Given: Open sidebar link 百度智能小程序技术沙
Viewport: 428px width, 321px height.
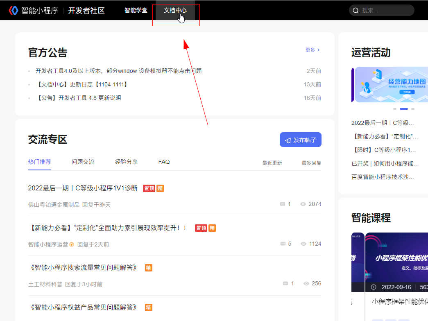Looking at the screenshot, I should click(383, 177).
